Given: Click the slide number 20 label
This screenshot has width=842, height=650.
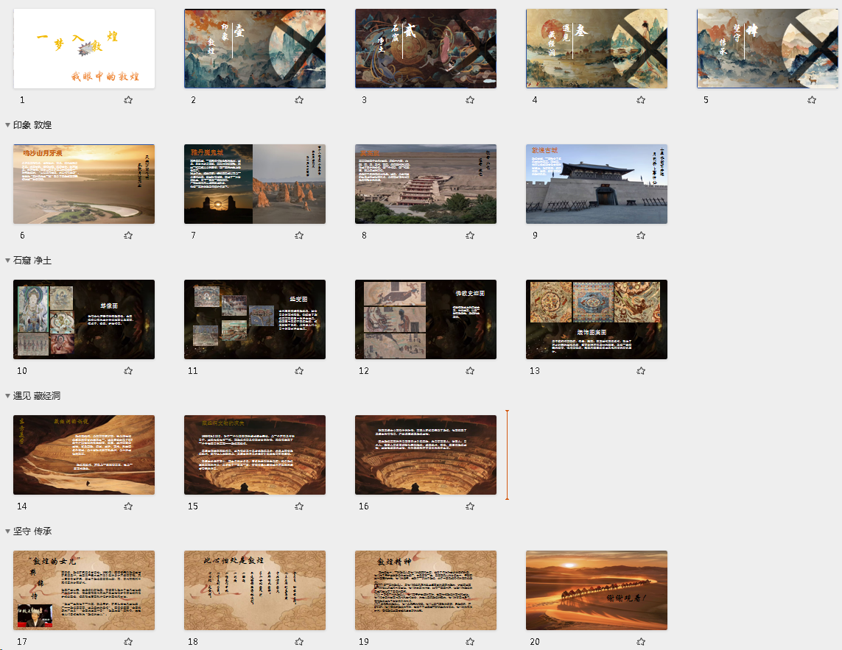Looking at the screenshot, I should [x=535, y=641].
